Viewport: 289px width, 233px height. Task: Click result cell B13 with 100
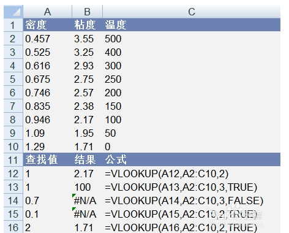(x=87, y=187)
